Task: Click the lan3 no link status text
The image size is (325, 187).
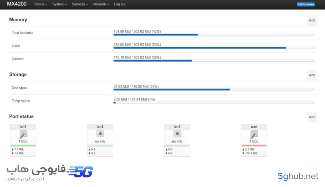Action: tap(177, 141)
